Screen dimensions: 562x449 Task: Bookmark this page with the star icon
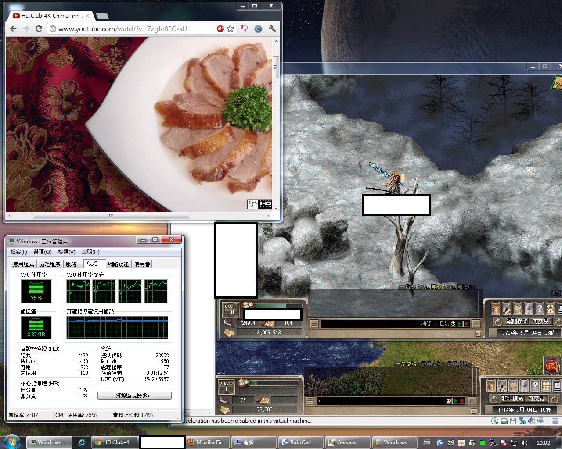tap(230, 29)
